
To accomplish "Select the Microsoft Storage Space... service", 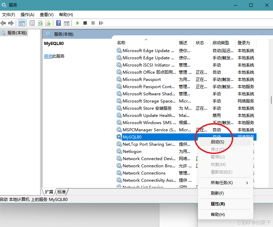I will [x=186, y=101].
